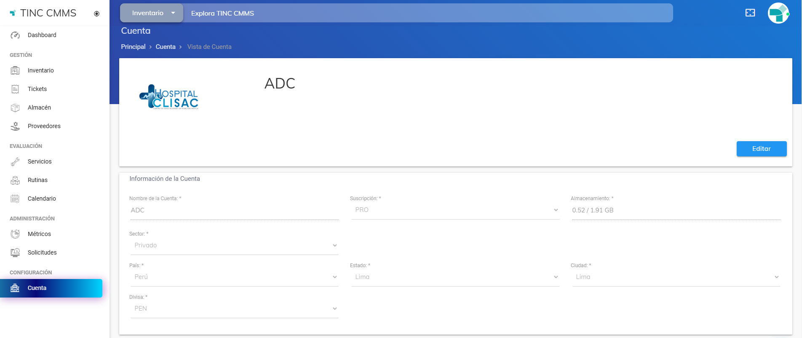The image size is (802, 338).
Task: Expand the Inventario search category dropdown
Action: click(x=152, y=13)
